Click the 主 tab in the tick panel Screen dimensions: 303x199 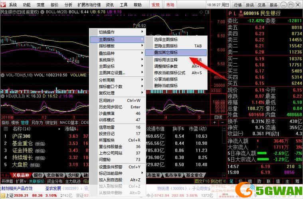(287, 181)
